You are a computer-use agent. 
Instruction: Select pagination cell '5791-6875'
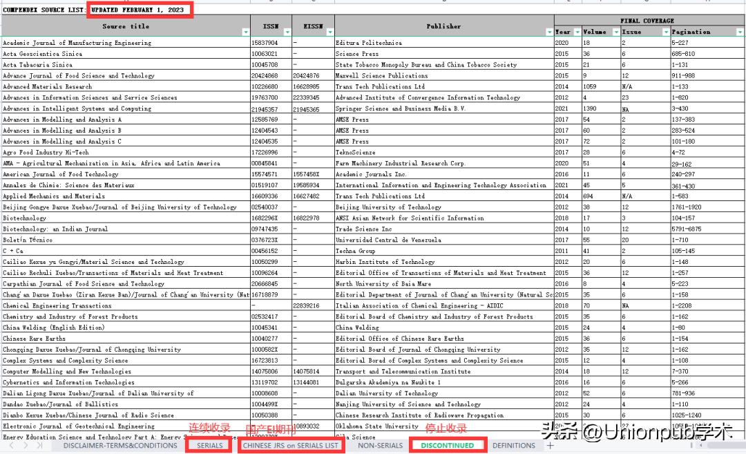pos(707,229)
